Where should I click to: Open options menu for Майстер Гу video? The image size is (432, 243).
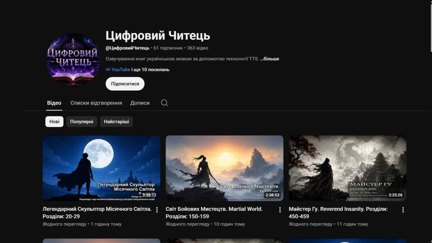[x=403, y=210]
